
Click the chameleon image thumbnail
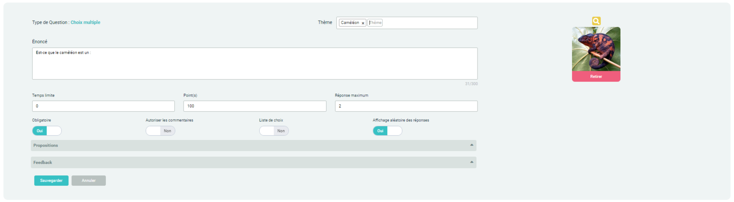(596, 49)
